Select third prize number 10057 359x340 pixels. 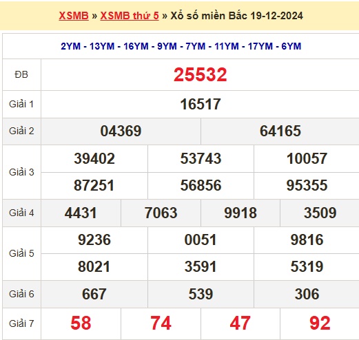tap(307, 158)
